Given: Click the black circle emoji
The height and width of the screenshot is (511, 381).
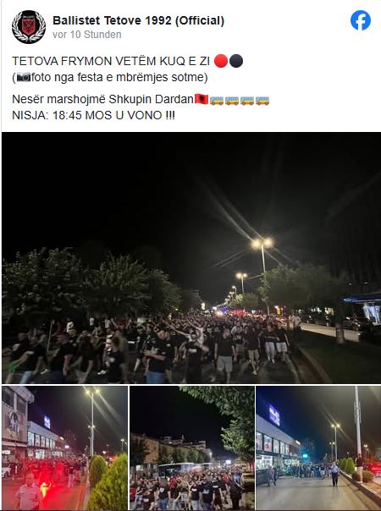Looking at the screenshot, I should 236,61.
